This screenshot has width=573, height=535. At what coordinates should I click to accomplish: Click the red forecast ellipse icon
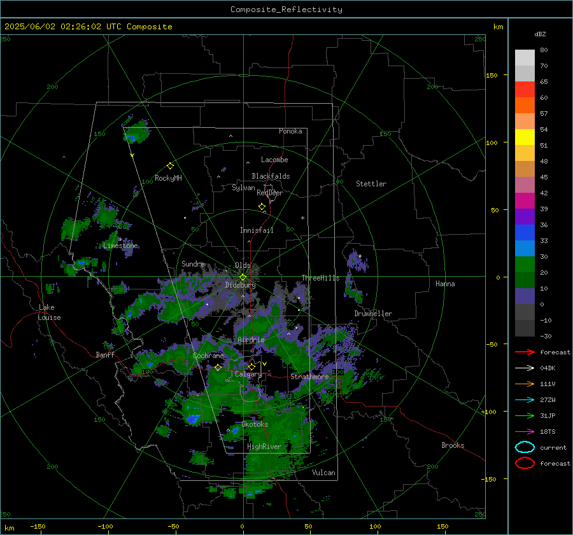point(525,463)
